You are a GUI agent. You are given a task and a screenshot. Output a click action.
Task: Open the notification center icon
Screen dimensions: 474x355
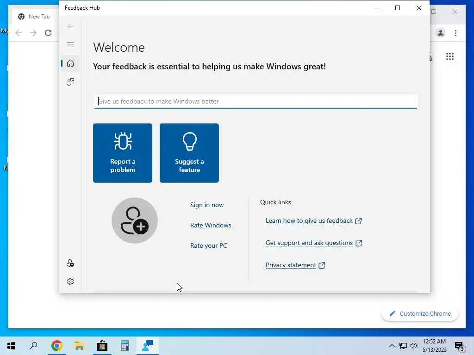pos(460,346)
